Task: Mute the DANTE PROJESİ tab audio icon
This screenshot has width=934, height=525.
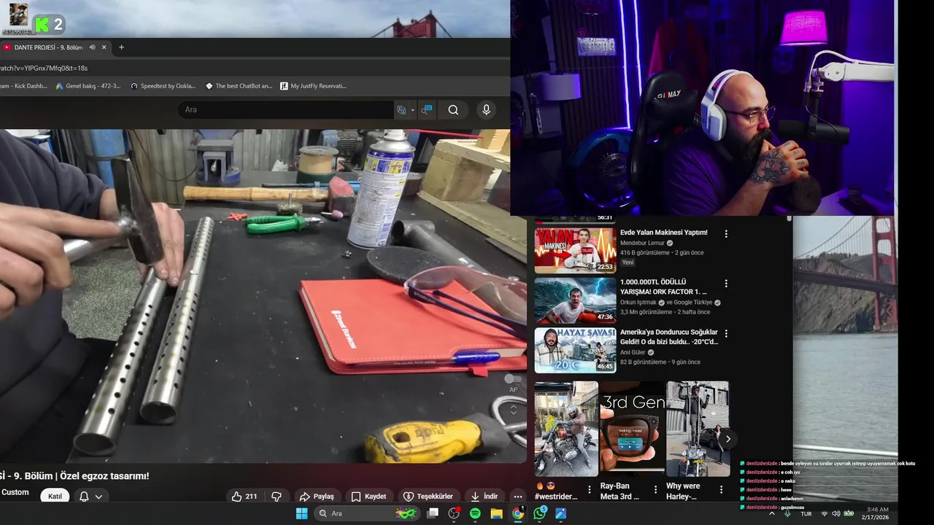Action: coord(93,47)
